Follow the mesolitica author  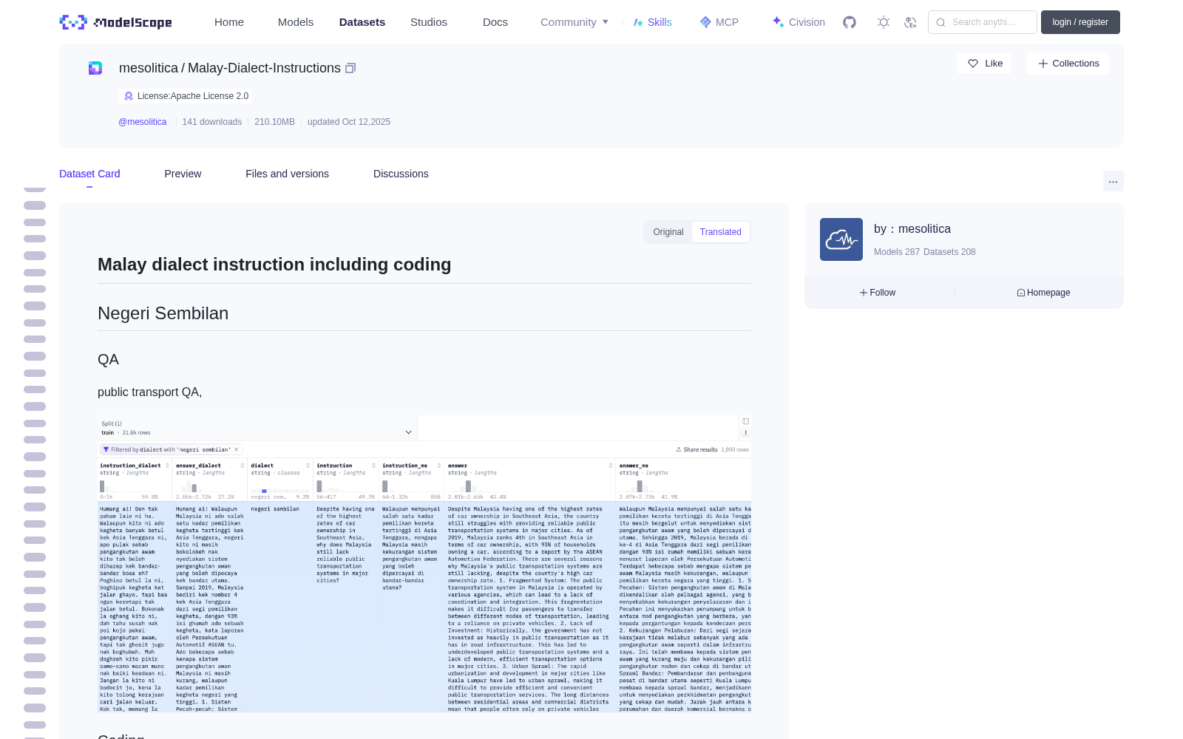[878, 293]
